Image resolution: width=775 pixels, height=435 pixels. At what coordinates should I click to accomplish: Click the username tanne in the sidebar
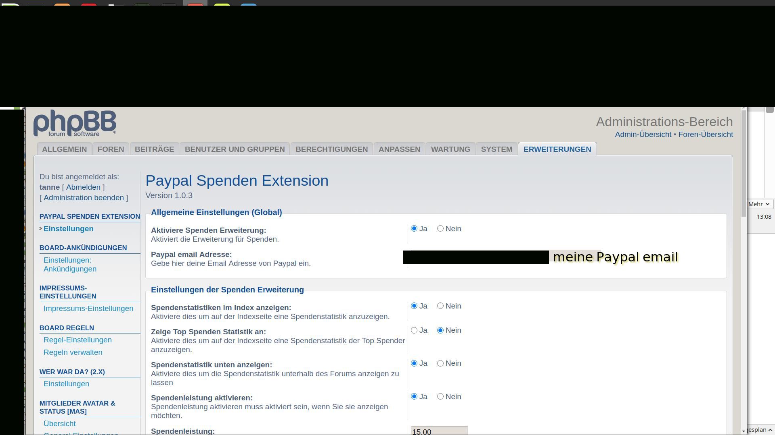(50, 187)
